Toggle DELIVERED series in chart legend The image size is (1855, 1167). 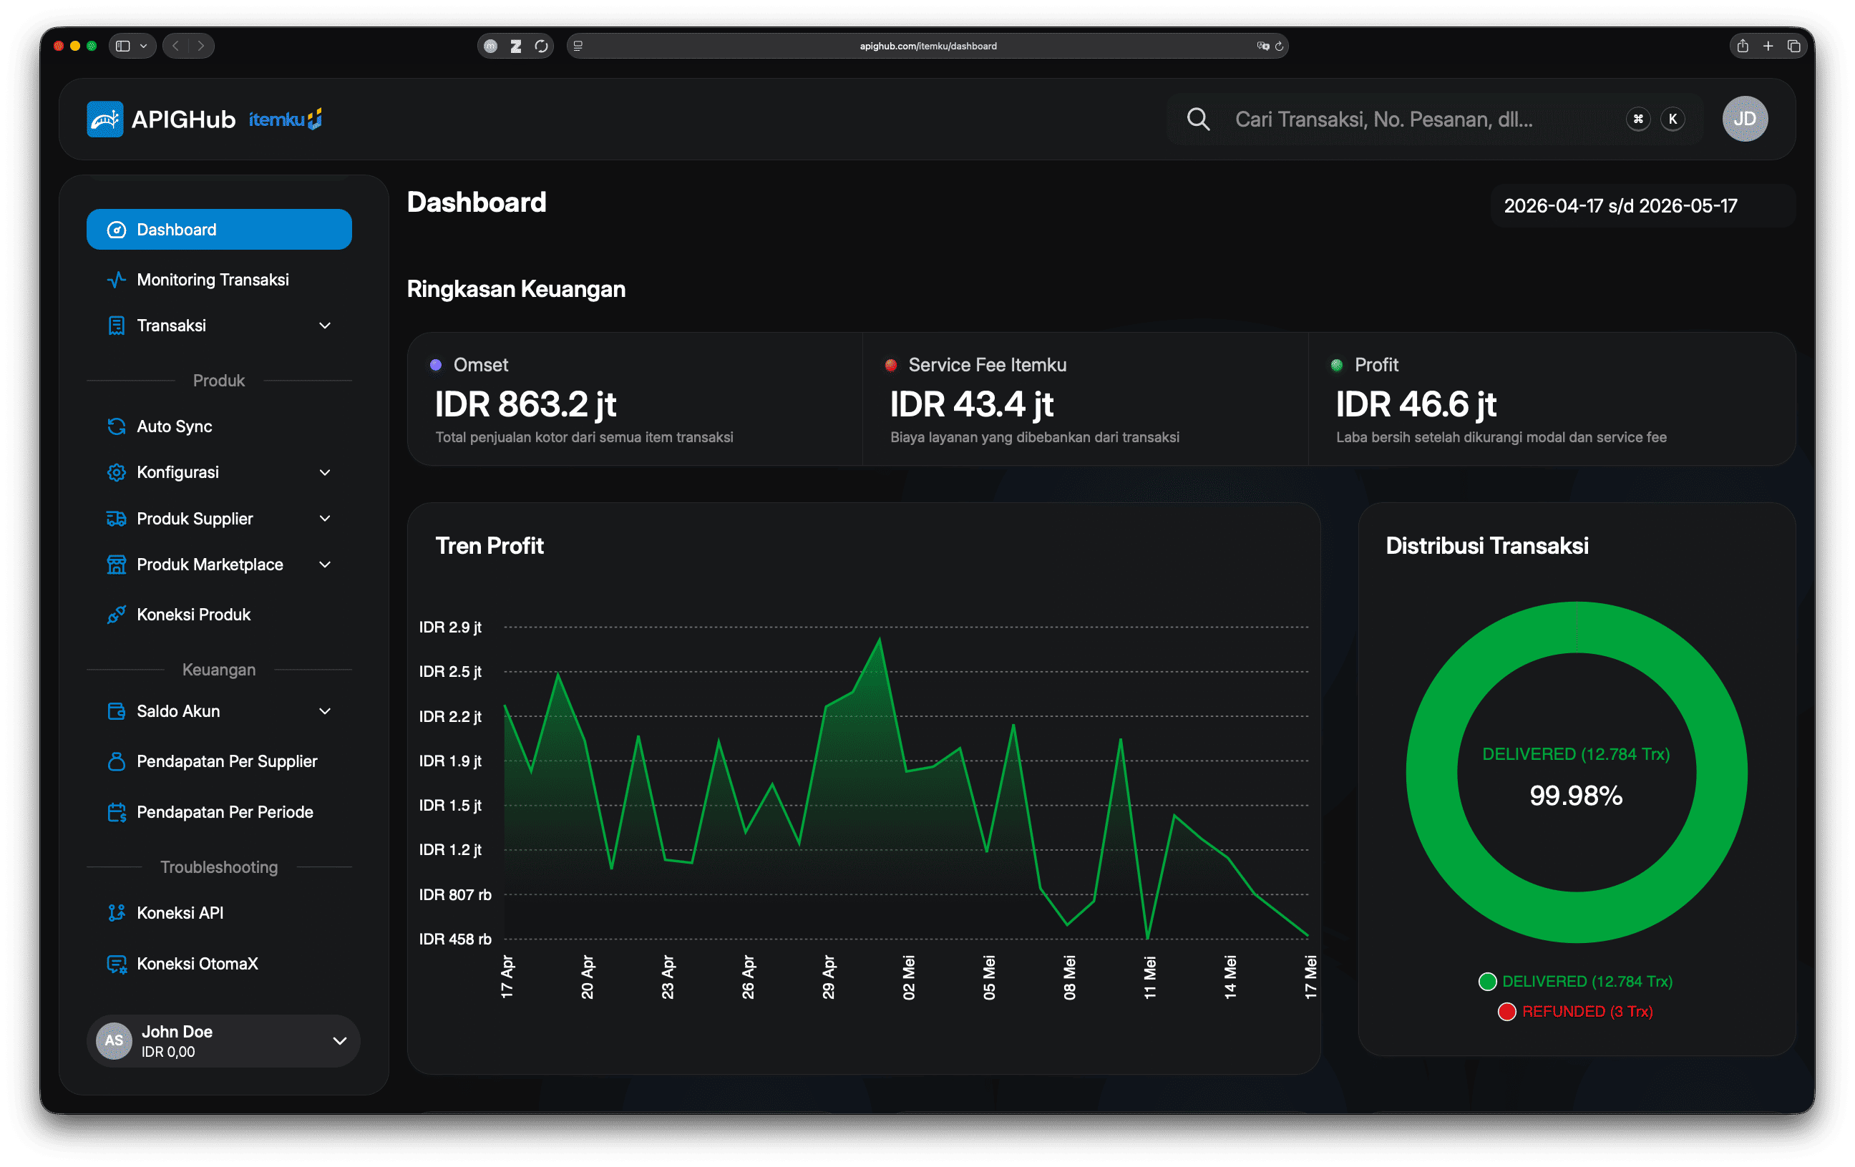click(1575, 980)
